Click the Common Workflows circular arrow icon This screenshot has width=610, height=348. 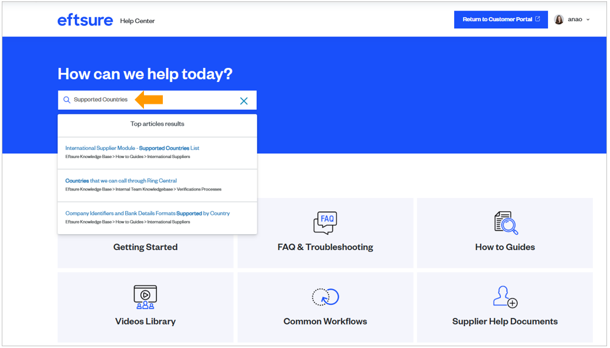(325, 297)
